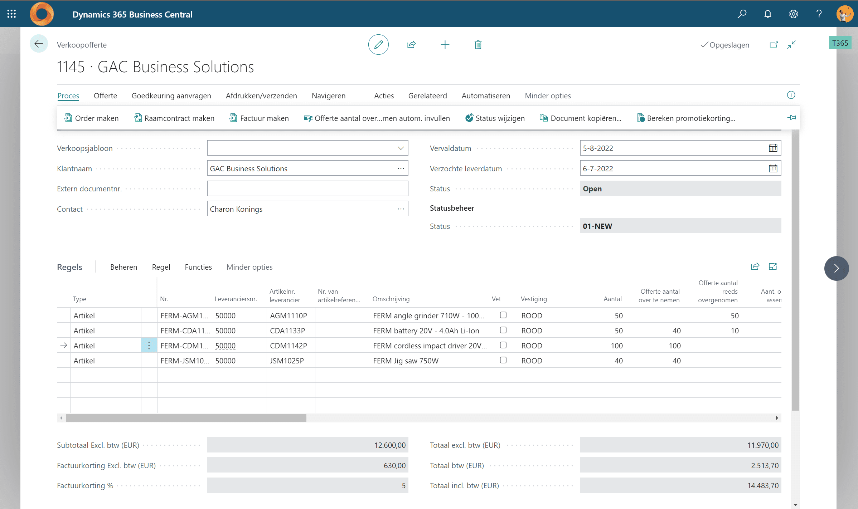Open the Acties menu
The height and width of the screenshot is (509, 858).
coord(384,96)
